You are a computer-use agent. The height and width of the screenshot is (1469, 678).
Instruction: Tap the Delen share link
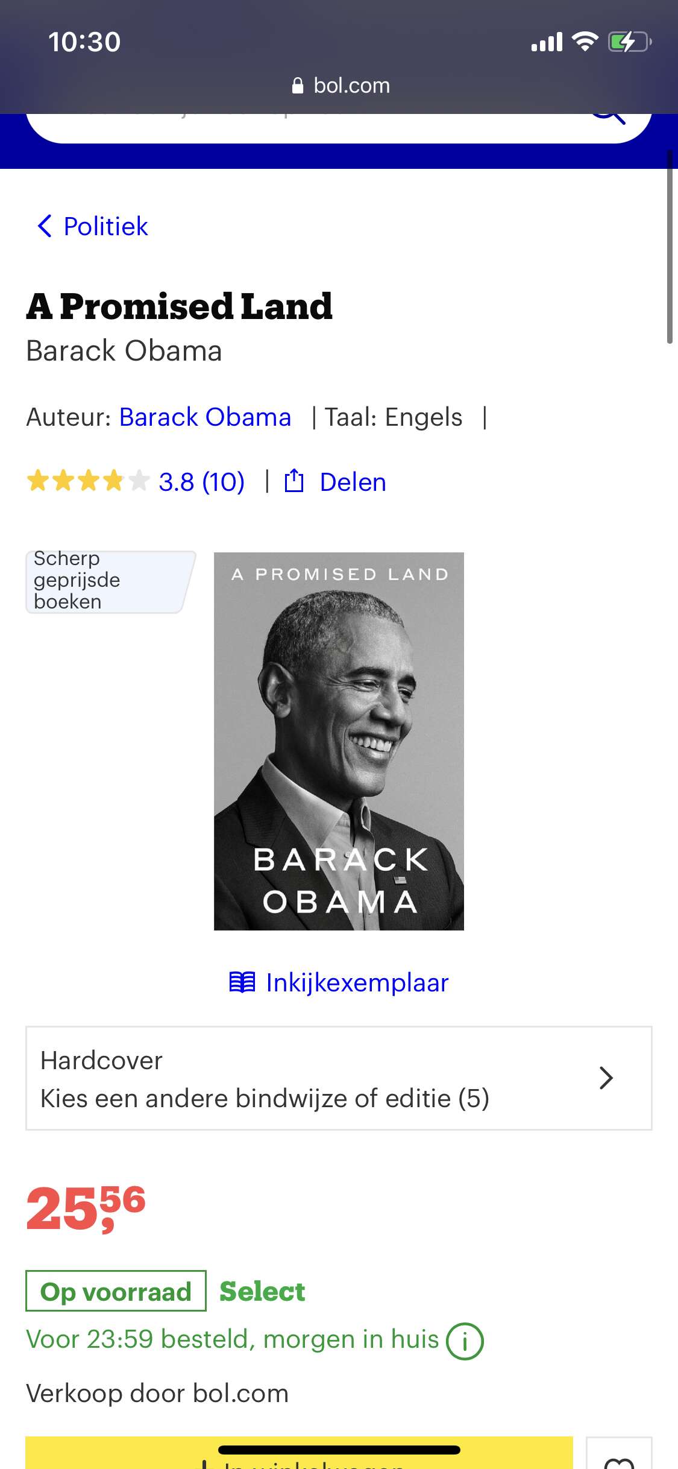tap(353, 482)
